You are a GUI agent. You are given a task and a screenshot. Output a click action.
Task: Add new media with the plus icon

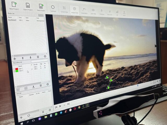(x=15, y=59)
